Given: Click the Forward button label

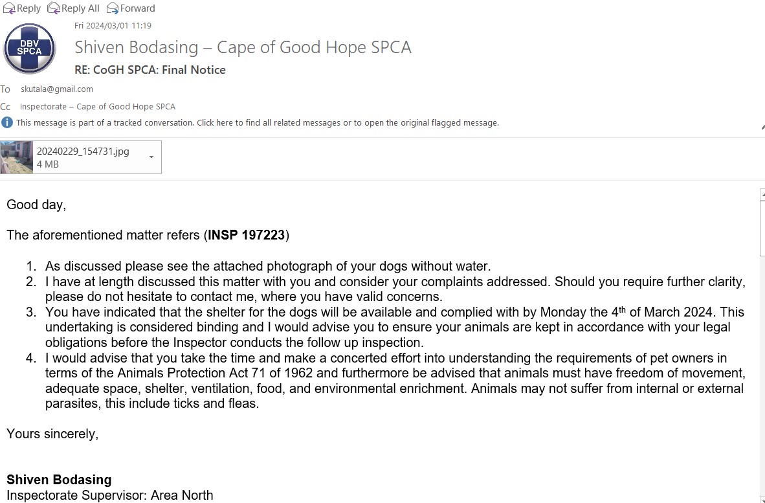Looking at the screenshot, I should pos(138,8).
